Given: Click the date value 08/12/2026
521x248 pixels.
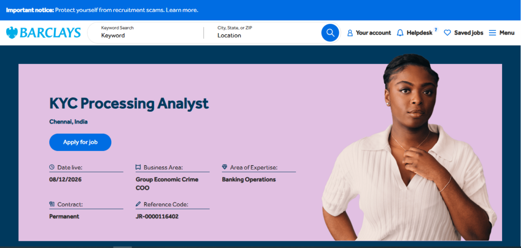Looking at the screenshot, I should [x=66, y=179].
